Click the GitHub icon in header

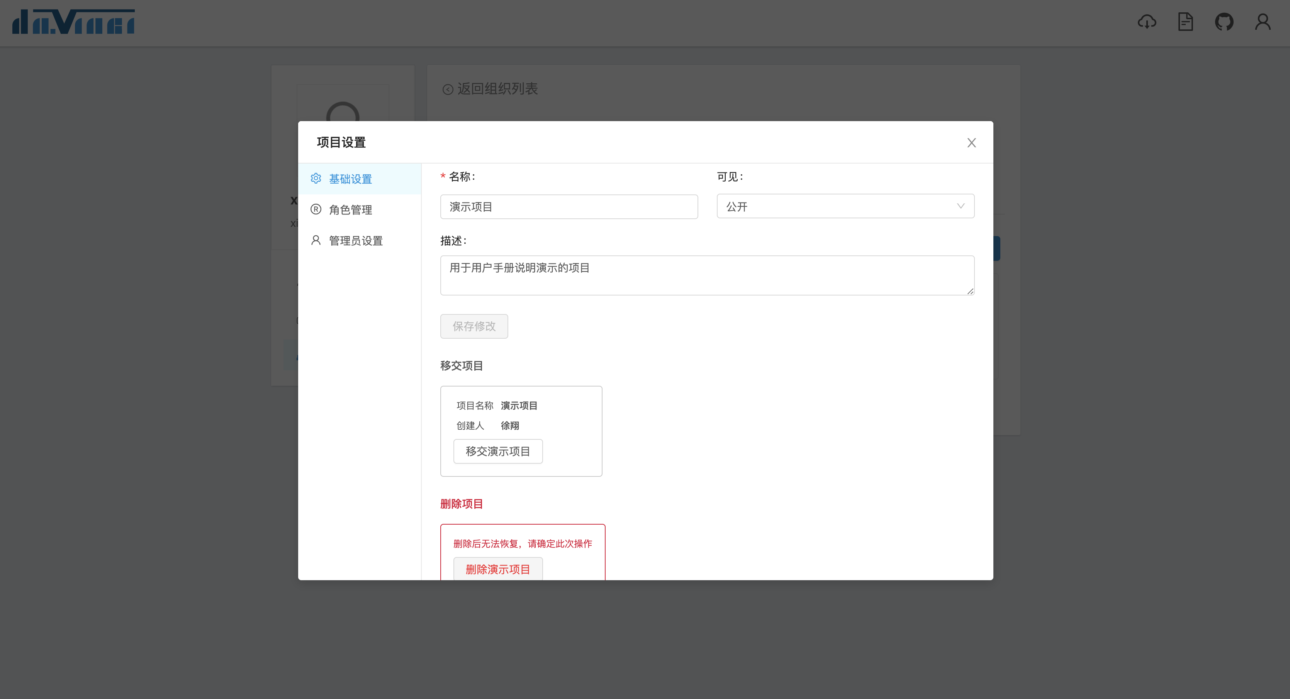click(1224, 22)
